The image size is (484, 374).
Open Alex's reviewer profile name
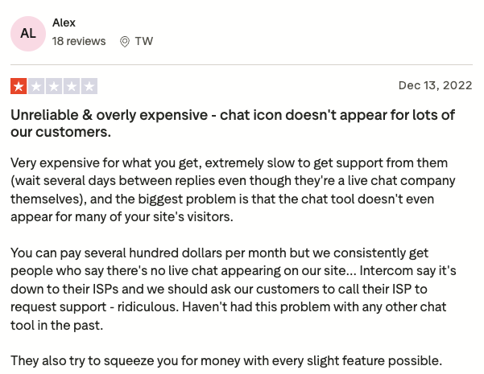click(x=64, y=23)
